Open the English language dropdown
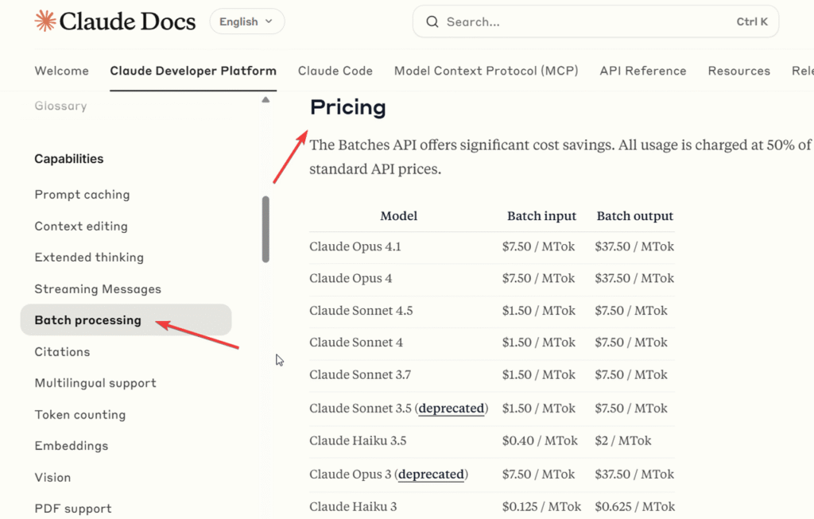814x519 pixels. (x=246, y=21)
